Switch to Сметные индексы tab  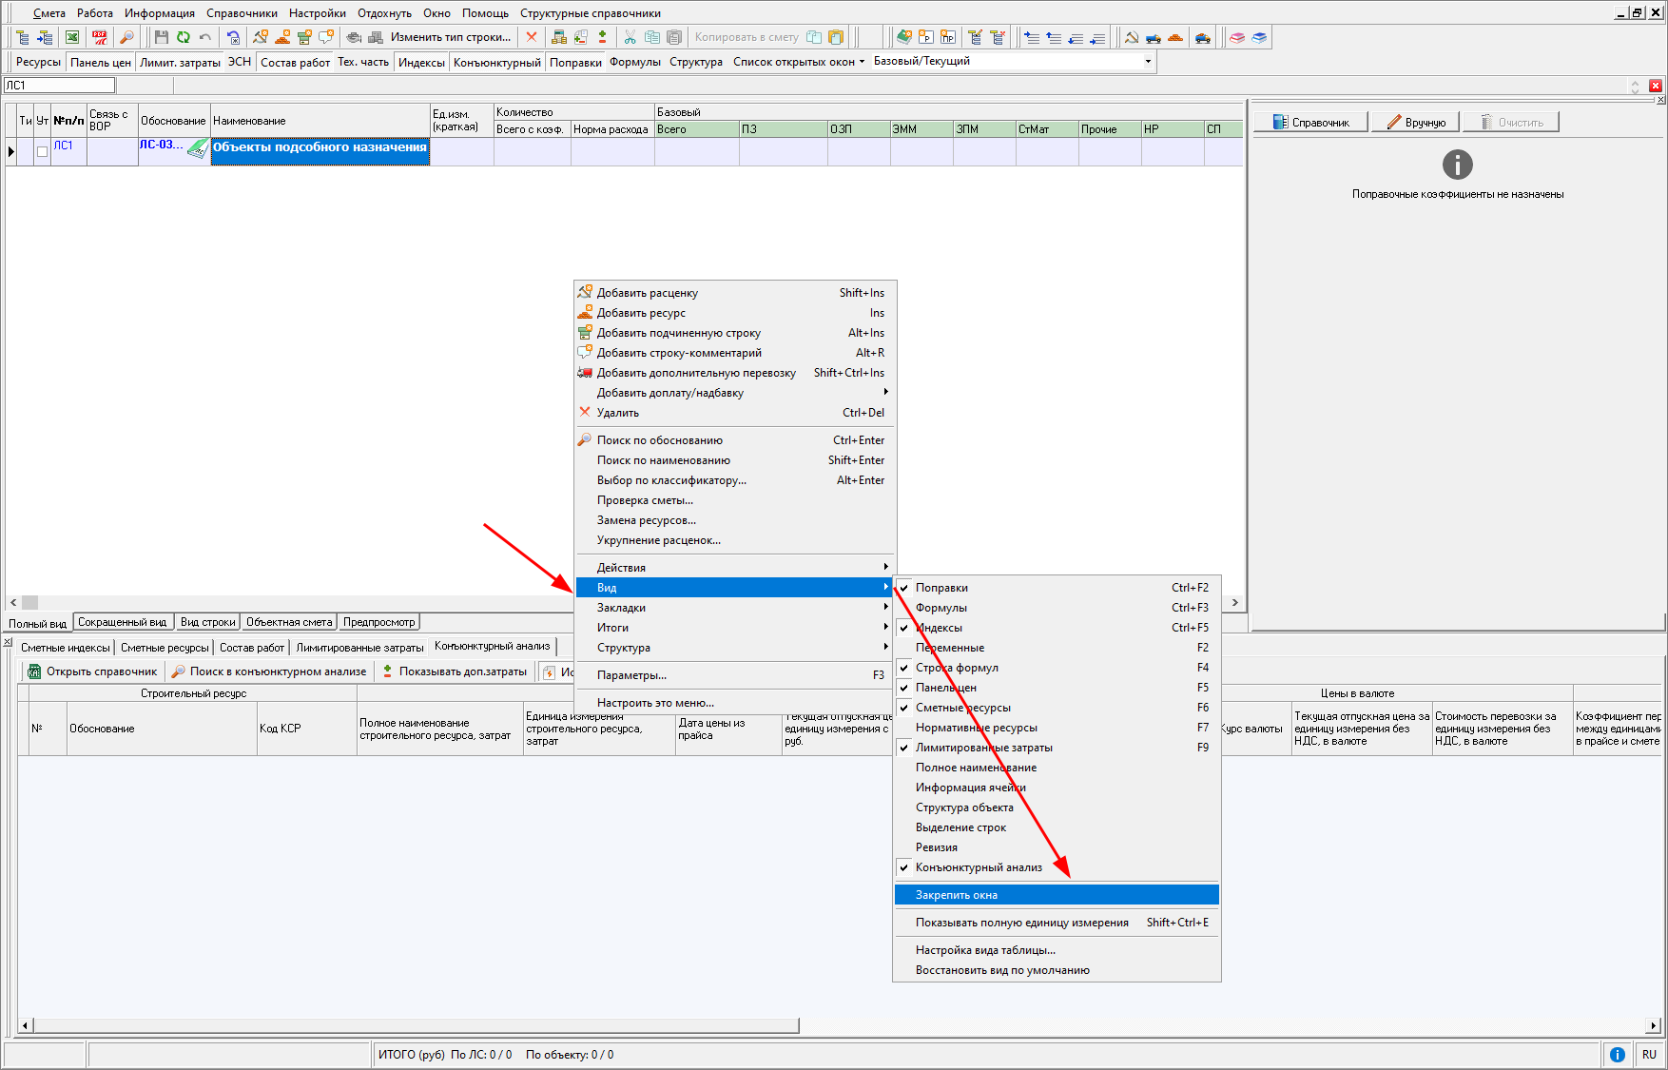coord(65,647)
